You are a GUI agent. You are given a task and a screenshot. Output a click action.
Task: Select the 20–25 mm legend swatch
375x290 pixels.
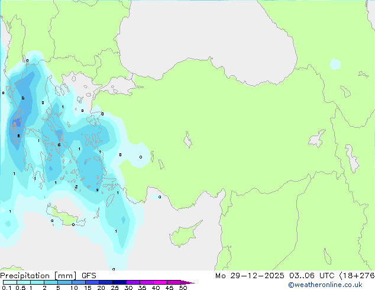coord(105,282)
